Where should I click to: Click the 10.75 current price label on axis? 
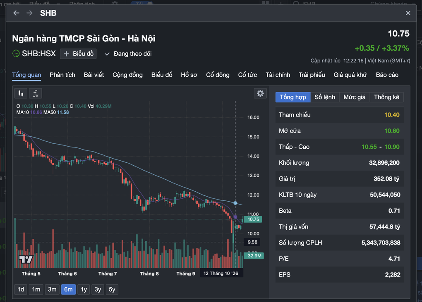253,219
